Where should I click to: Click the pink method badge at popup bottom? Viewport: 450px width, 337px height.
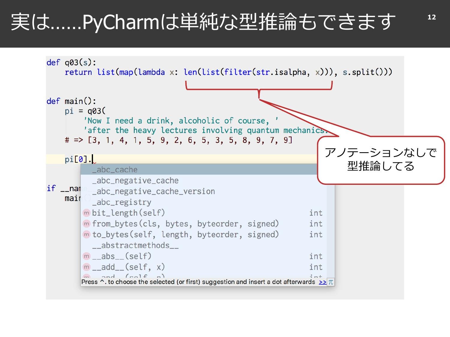point(86,276)
